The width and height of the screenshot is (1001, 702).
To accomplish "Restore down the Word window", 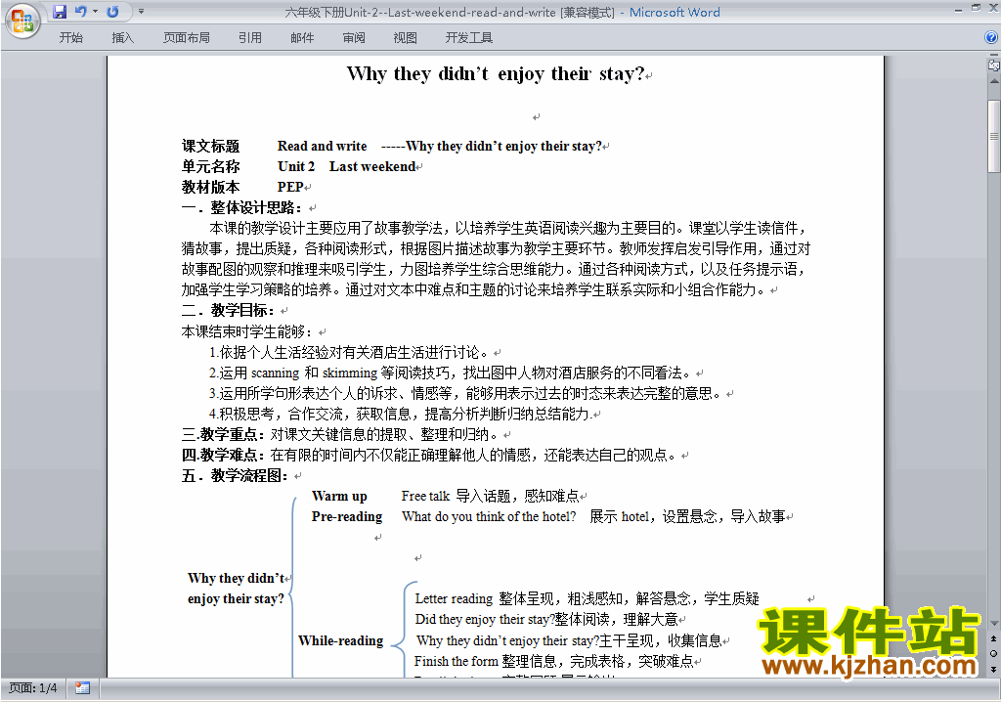I will (x=976, y=8).
